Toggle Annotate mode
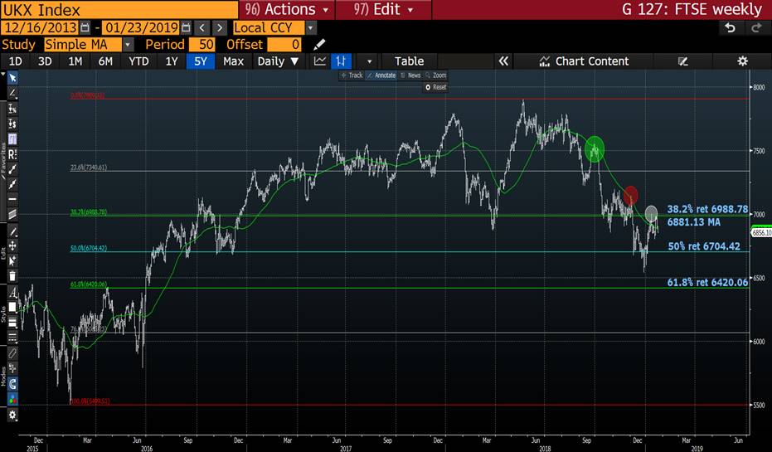Screen dimensions: 772x452 click(381, 75)
